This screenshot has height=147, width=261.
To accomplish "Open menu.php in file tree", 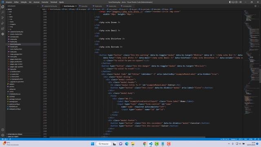I will point(13,57).
